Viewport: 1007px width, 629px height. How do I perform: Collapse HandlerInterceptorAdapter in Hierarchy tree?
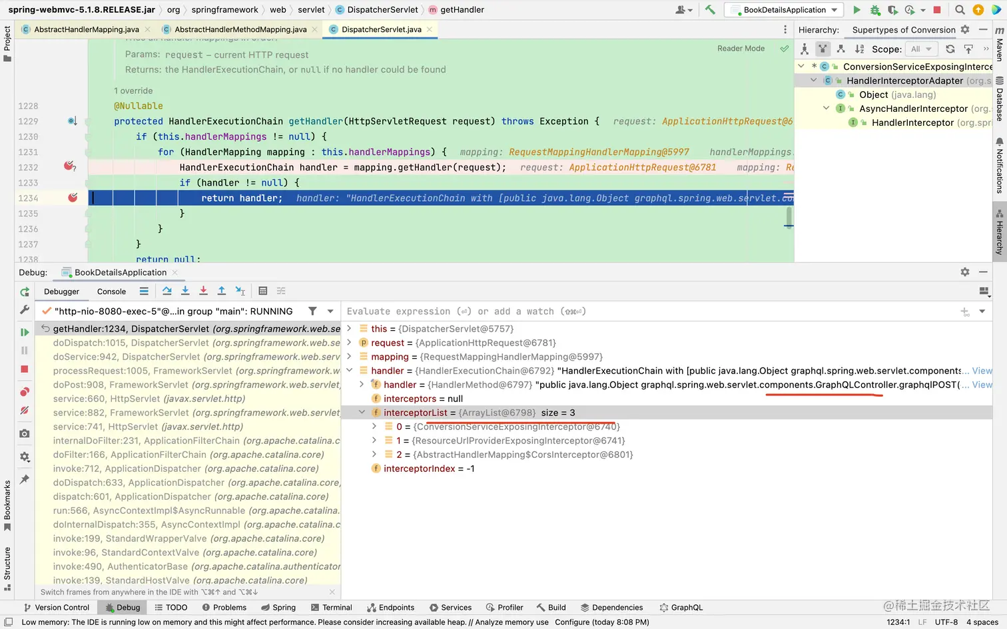tap(814, 81)
